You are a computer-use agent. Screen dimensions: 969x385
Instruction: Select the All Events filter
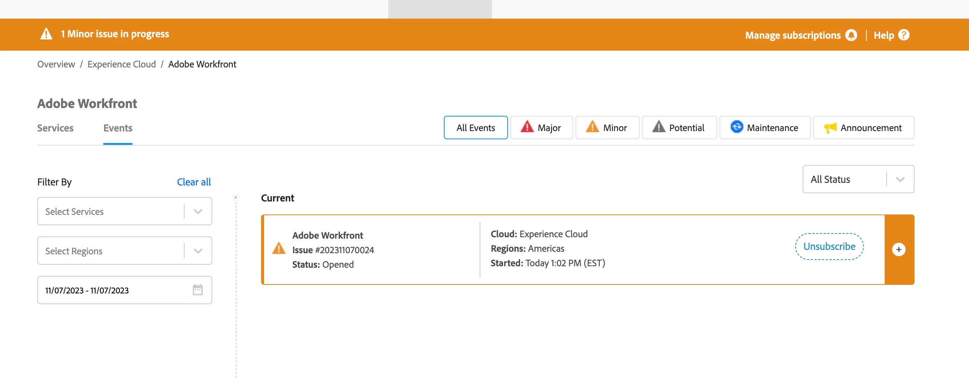(x=476, y=128)
